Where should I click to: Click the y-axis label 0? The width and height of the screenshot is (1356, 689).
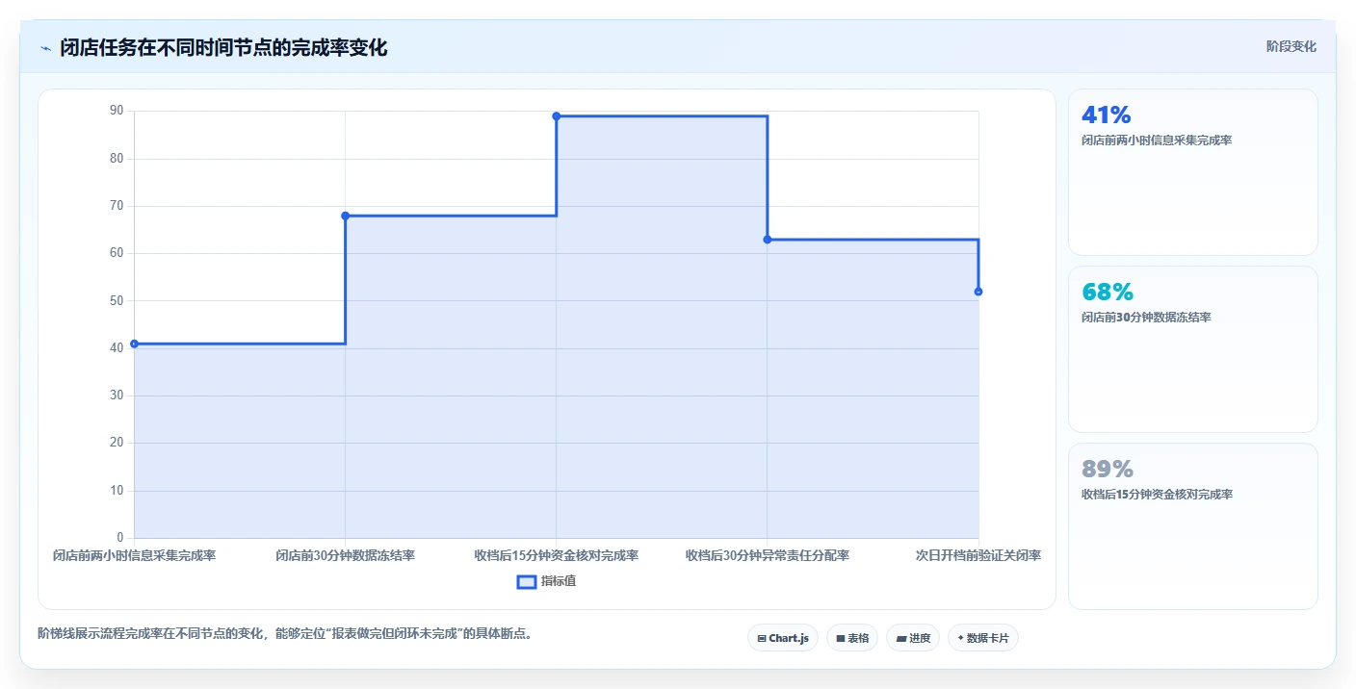pos(120,537)
